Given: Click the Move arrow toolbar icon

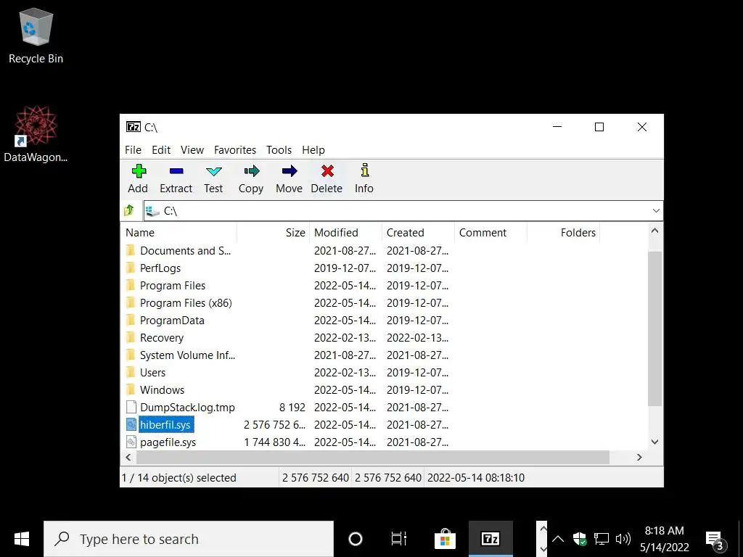Looking at the screenshot, I should pos(290,171).
